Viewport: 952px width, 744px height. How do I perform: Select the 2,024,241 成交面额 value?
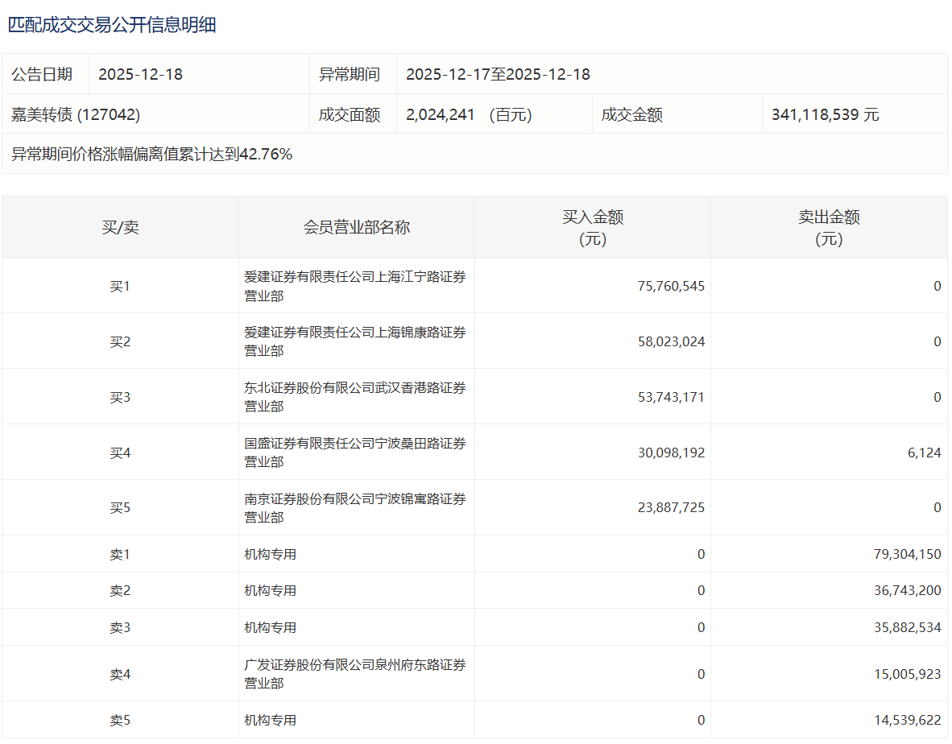pyautogui.click(x=440, y=114)
